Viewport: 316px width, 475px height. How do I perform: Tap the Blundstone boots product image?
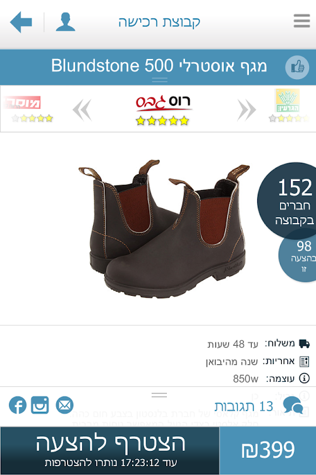(164, 229)
